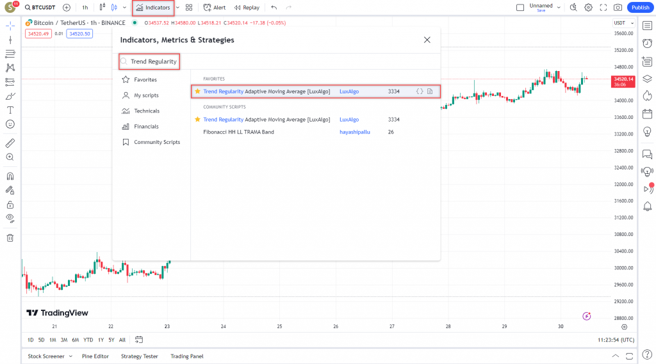Open the watchlist panel icon
656x364 pixels.
coord(647,26)
